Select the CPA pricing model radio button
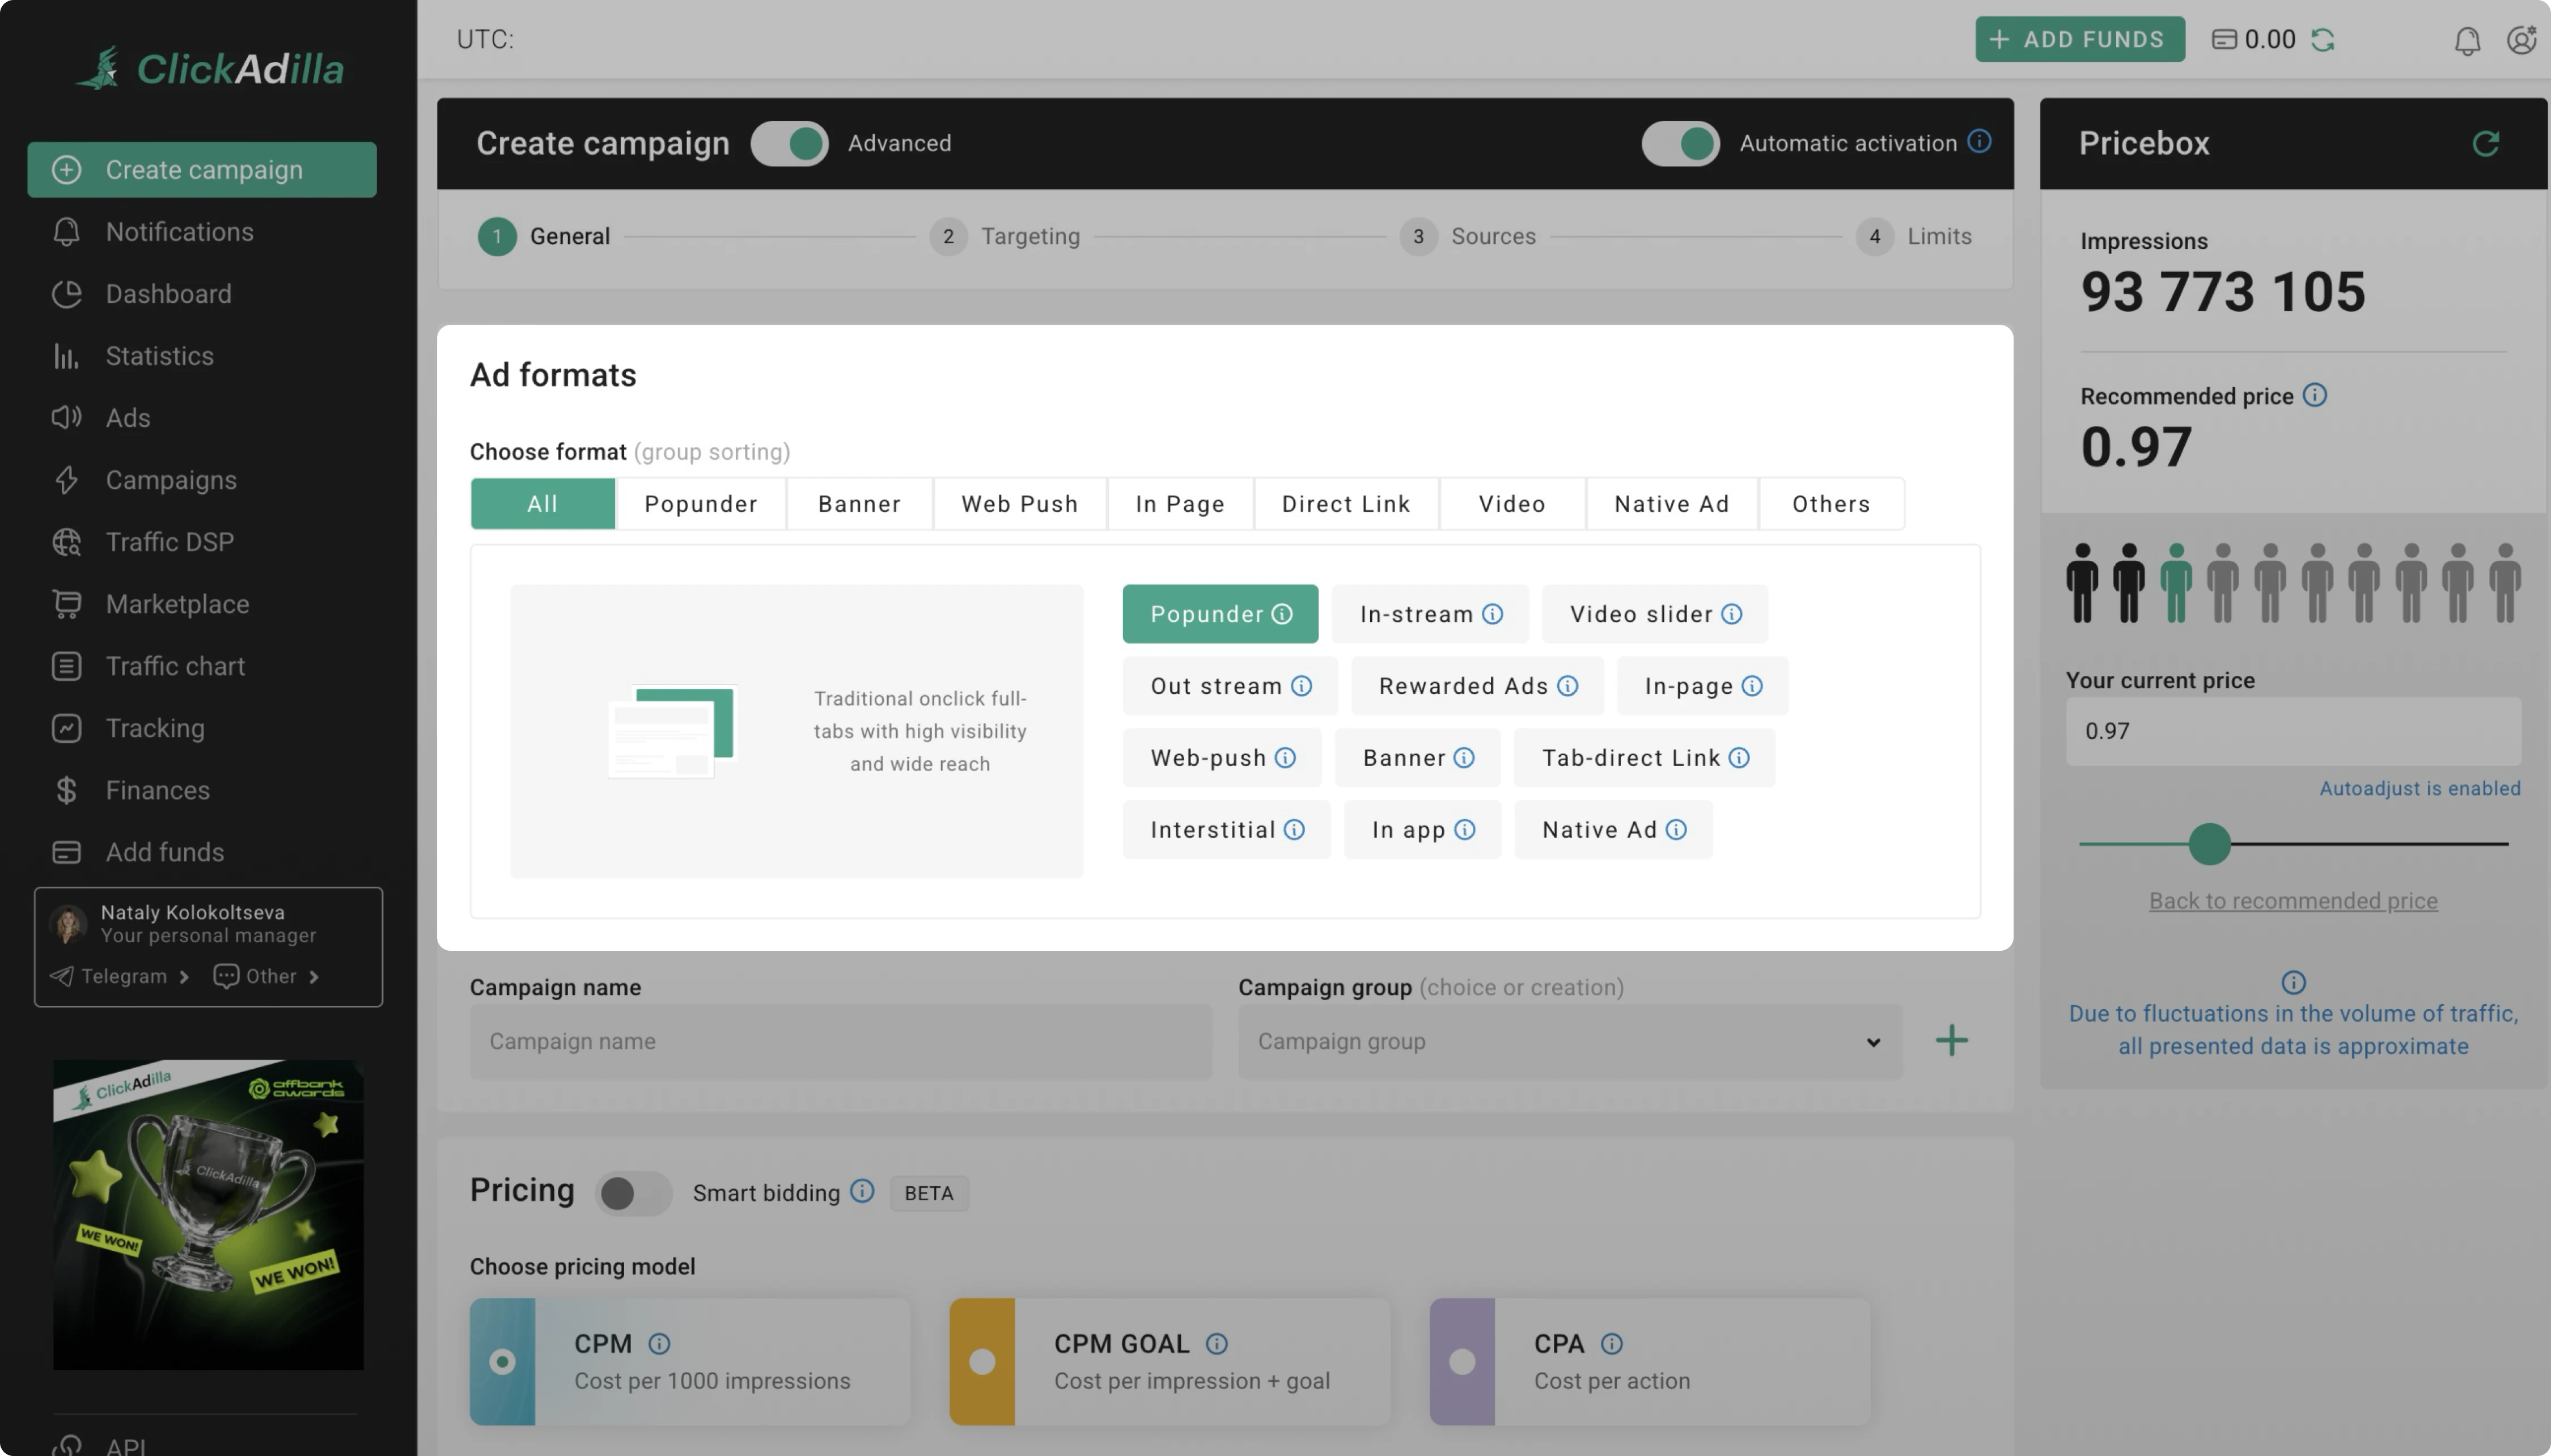The width and height of the screenshot is (2551, 1456). [1463, 1361]
